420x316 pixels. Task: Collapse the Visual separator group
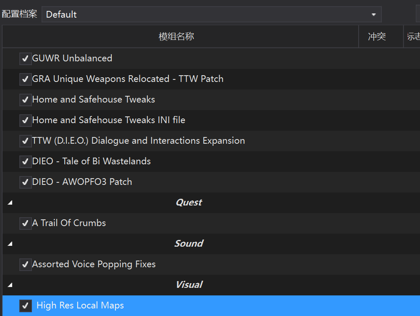point(10,285)
